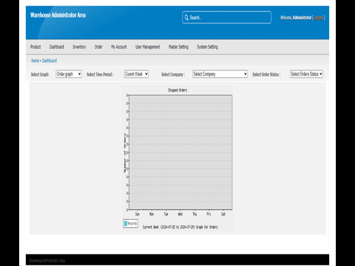Screen dimensions: 355x266
Task: Expand the Select Company dropdown
Action: 220,74
